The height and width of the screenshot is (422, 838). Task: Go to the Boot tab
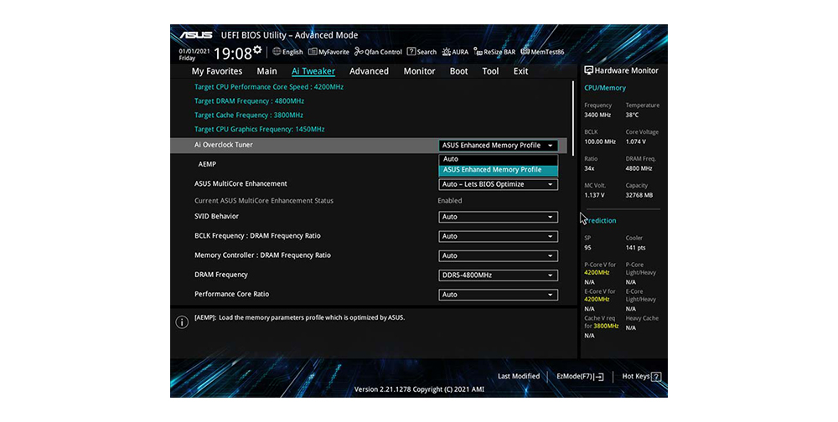(x=458, y=71)
